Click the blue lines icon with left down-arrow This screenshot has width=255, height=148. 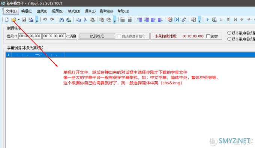[x=146, y=19]
